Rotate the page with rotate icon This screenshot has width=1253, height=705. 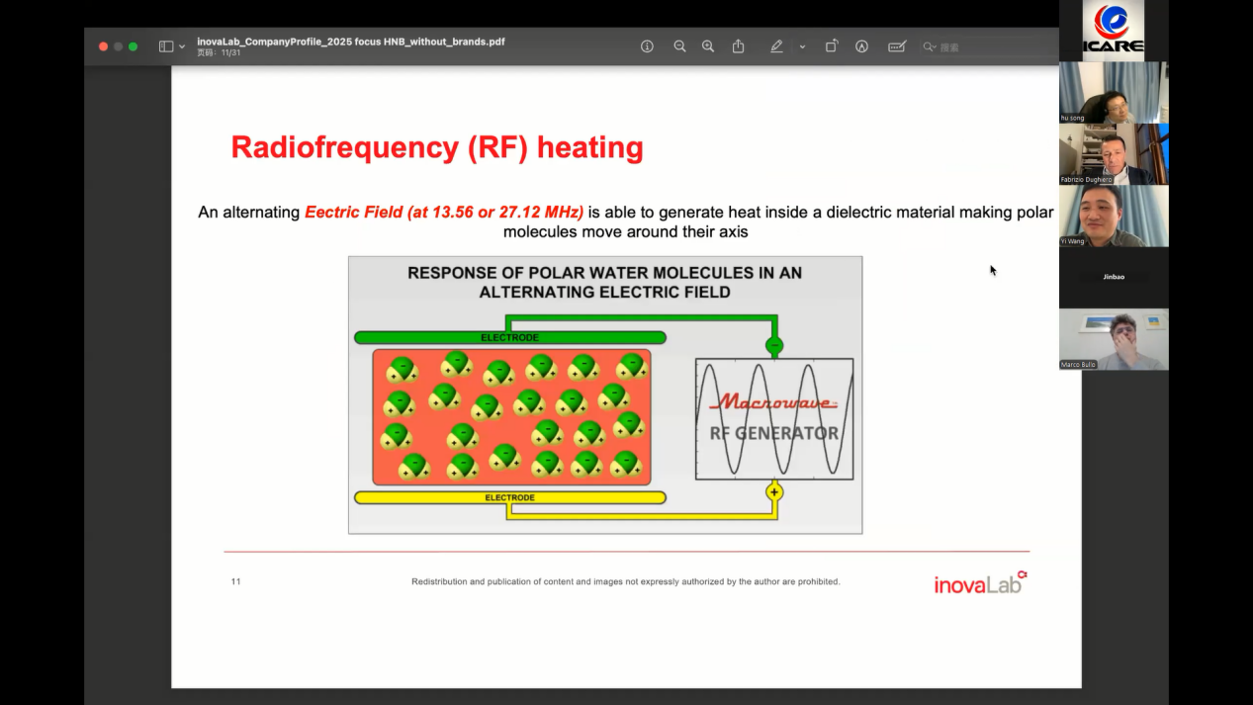tap(832, 46)
